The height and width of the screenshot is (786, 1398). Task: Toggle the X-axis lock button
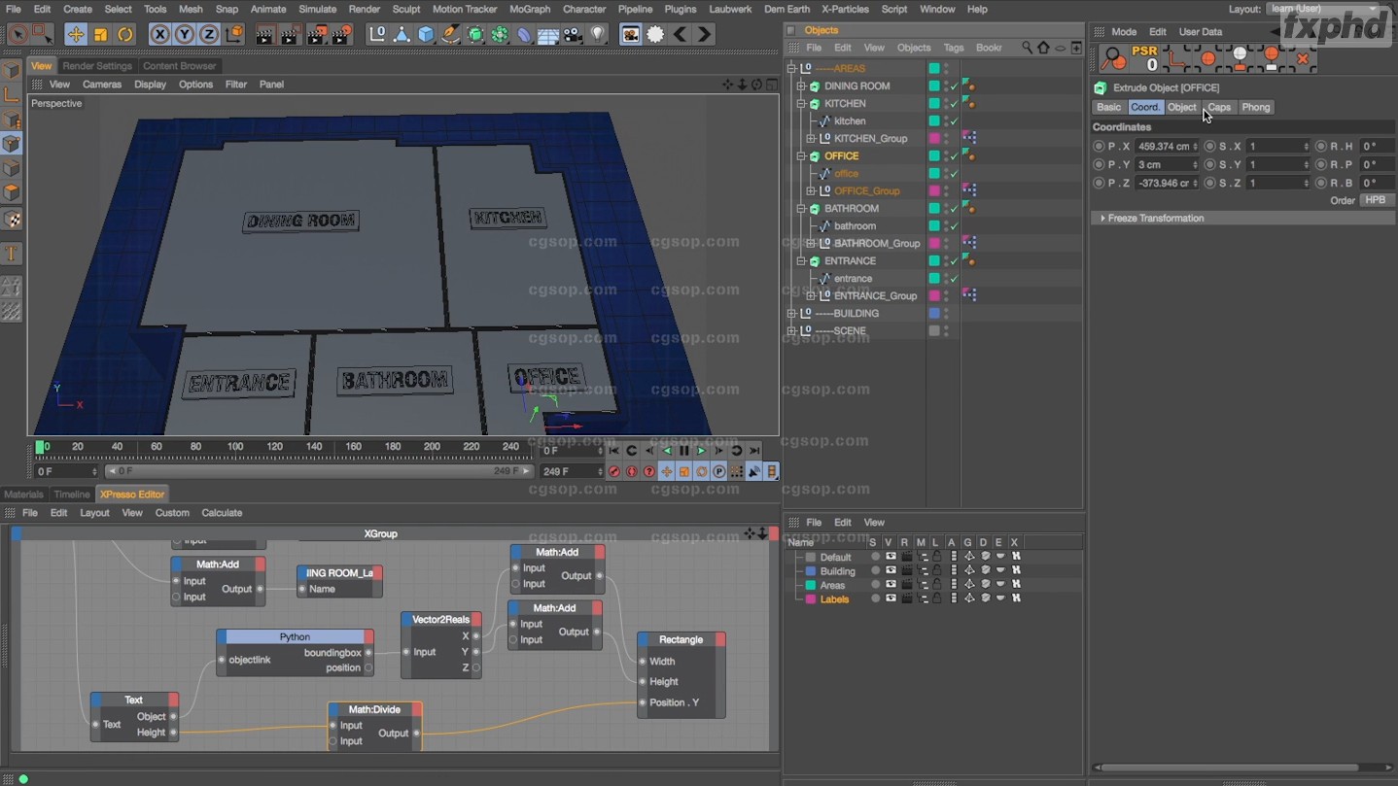pos(159,35)
